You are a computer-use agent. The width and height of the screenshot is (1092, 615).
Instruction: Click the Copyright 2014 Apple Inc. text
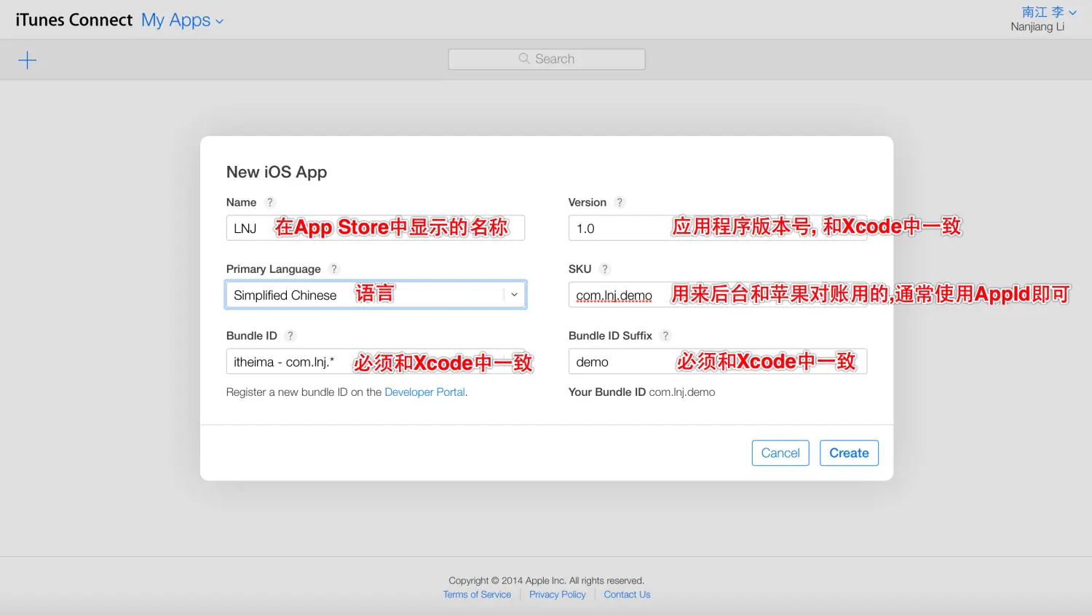(x=546, y=580)
